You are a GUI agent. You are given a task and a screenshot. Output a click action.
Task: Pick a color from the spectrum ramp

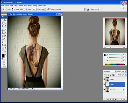(115, 64)
